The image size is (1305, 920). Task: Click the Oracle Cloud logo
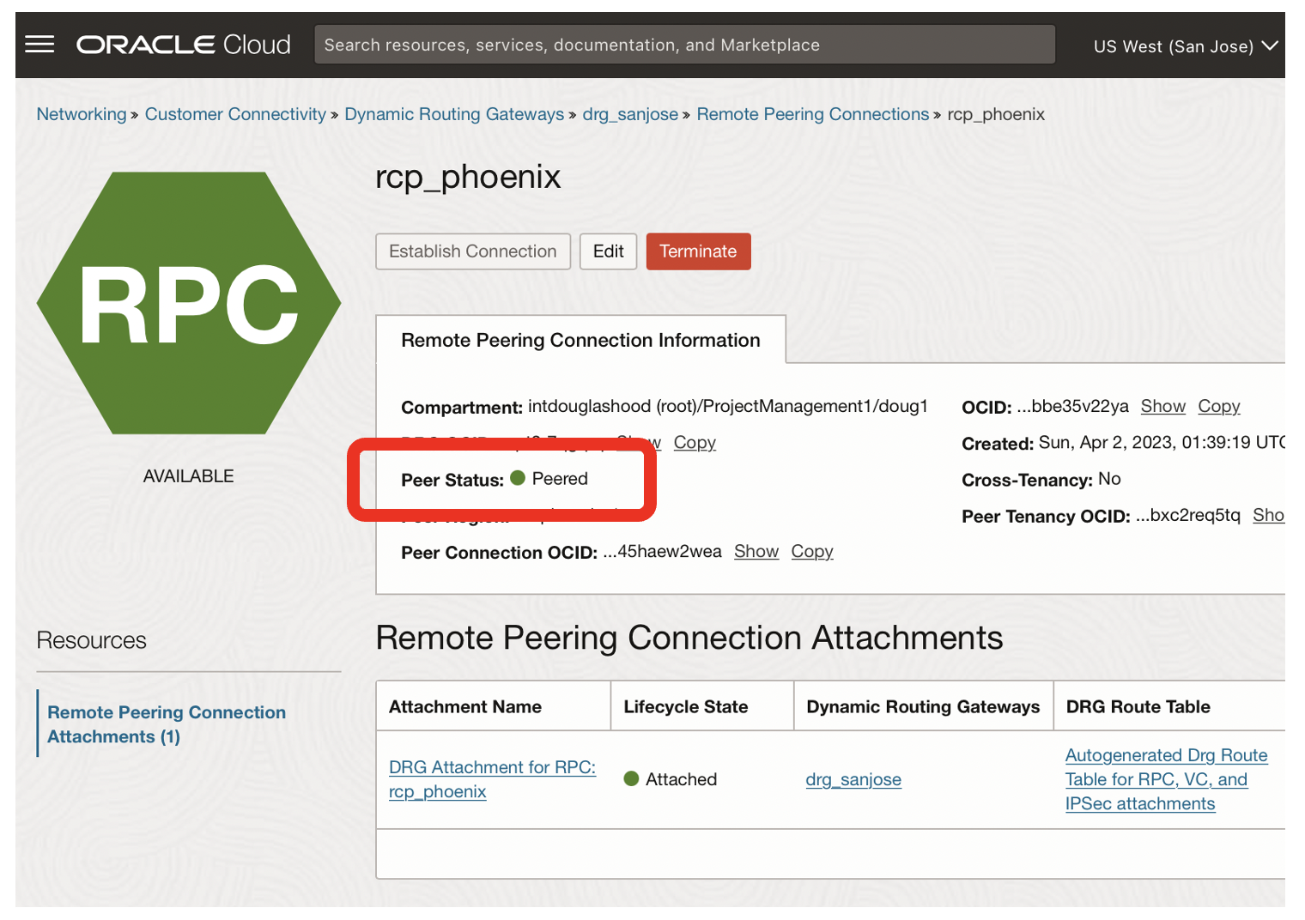(182, 44)
